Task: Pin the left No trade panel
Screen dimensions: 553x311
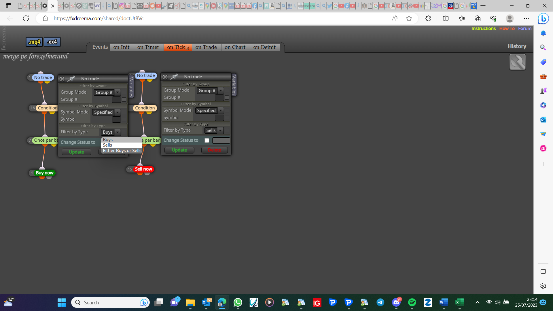Action: pos(71,79)
